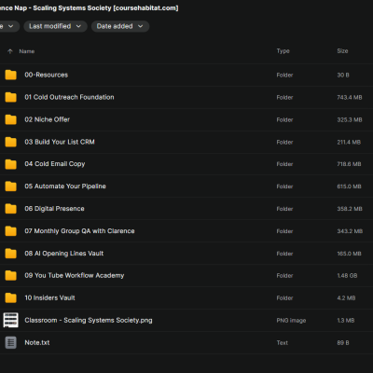Click the Text type label for Note.txt
The width and height of the screenshot is (373, 373).
pos(283,343)
